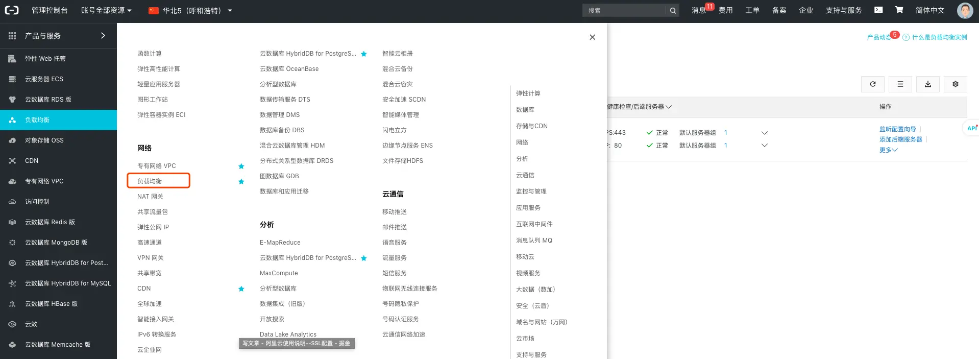Select 短信服务 under 云通信
The width and height of the screenshot is (979, 359).
point(395,273)
